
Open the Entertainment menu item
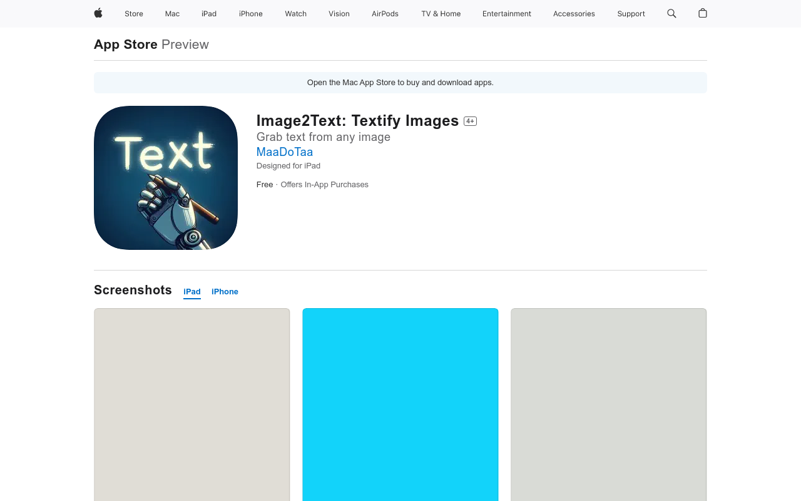click(x=507, y=14)
